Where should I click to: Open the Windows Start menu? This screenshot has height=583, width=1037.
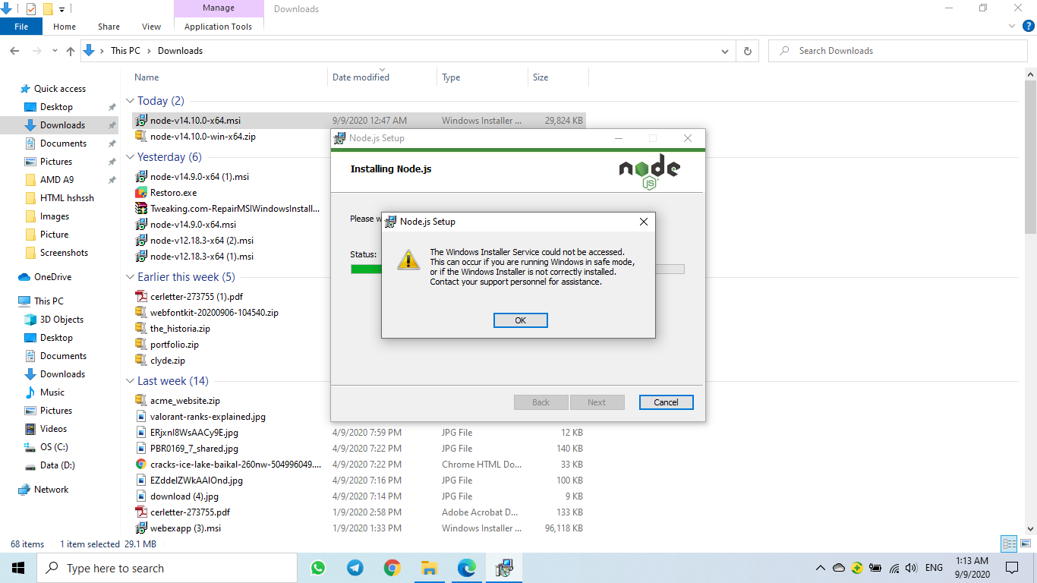click(x=18, y=568)
